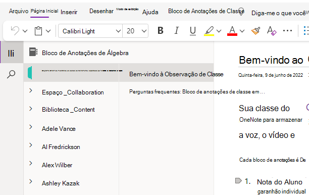Click the Nota do Aluno list item

(279, 182)
